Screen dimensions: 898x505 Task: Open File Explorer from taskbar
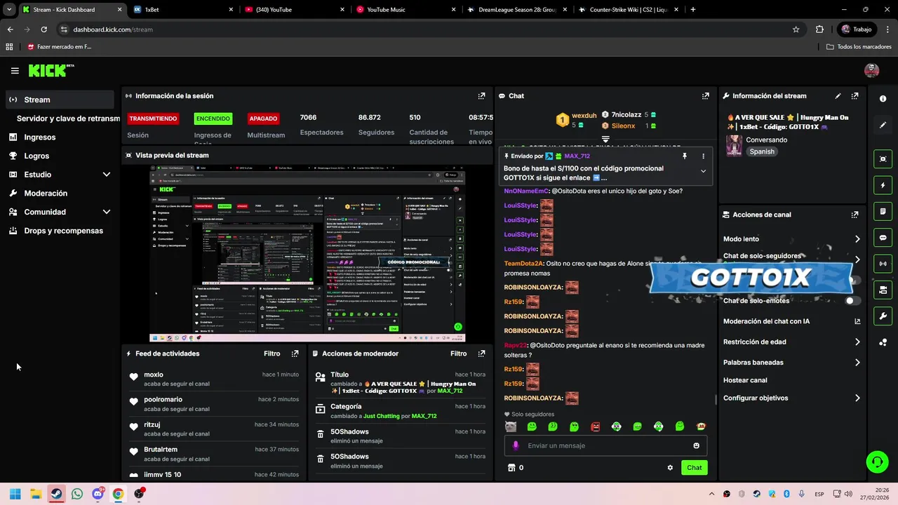pos(36,494)
